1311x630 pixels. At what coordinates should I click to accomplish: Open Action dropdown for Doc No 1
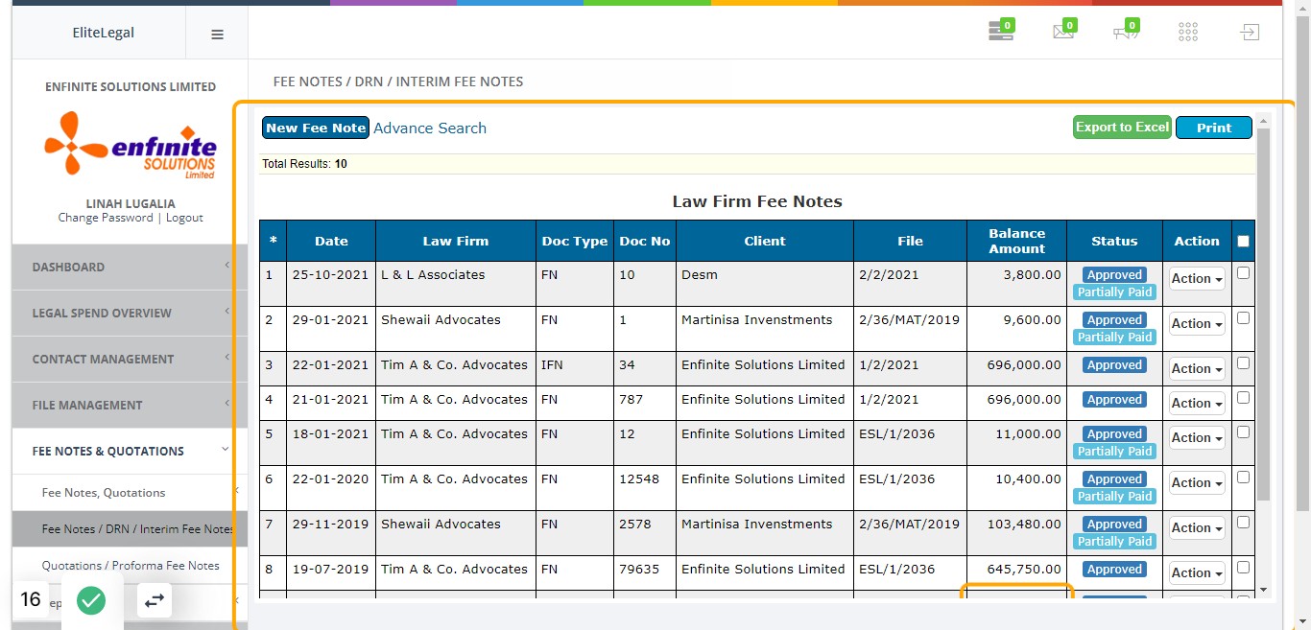(1197, 324)
